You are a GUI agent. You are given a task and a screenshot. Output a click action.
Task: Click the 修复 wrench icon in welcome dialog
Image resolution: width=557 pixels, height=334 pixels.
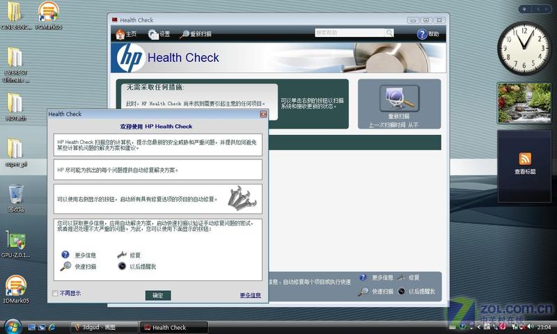[x=122, y=255]
